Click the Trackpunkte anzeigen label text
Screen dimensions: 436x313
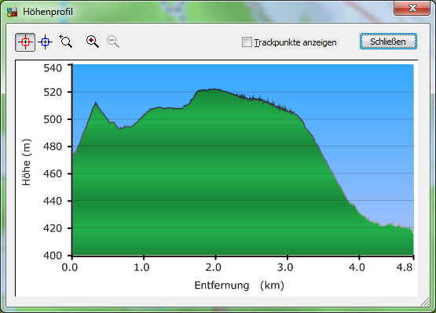(x=295, y=42)
